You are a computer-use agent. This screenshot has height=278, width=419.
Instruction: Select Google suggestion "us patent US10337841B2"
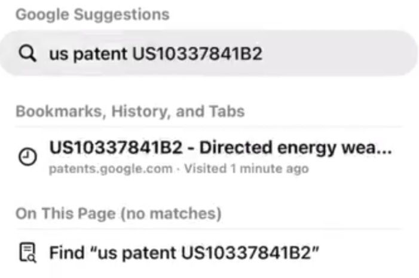pos(155,54)
